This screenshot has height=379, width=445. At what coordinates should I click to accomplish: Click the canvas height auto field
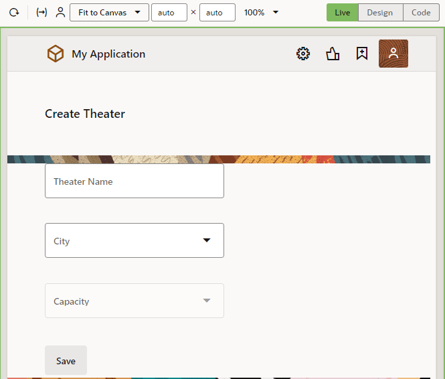coord(217,13)
